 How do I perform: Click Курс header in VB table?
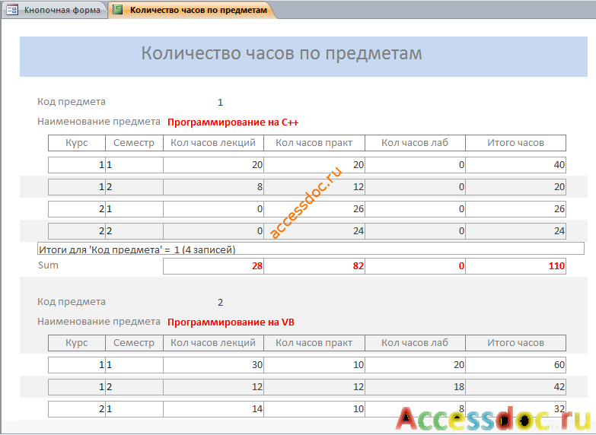click(77, 343)
